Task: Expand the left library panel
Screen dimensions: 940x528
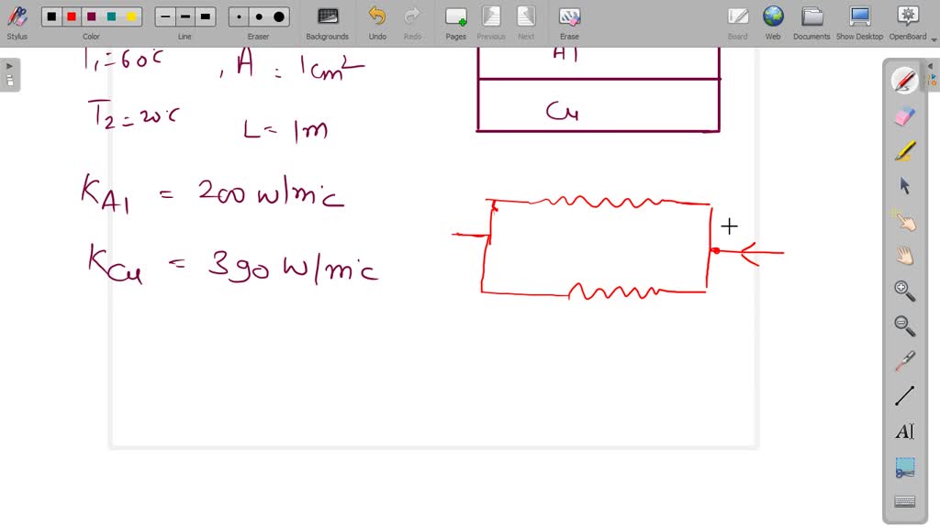Action: click(8, 65)
